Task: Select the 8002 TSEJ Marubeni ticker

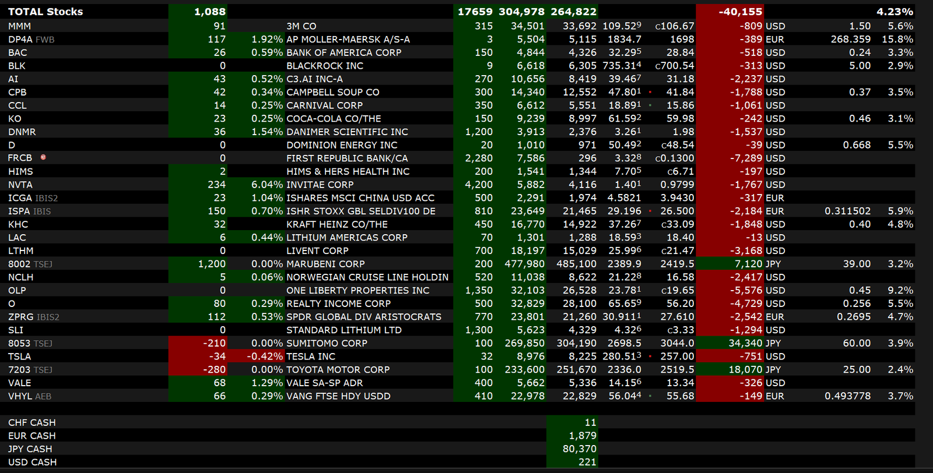Action: 30,264
